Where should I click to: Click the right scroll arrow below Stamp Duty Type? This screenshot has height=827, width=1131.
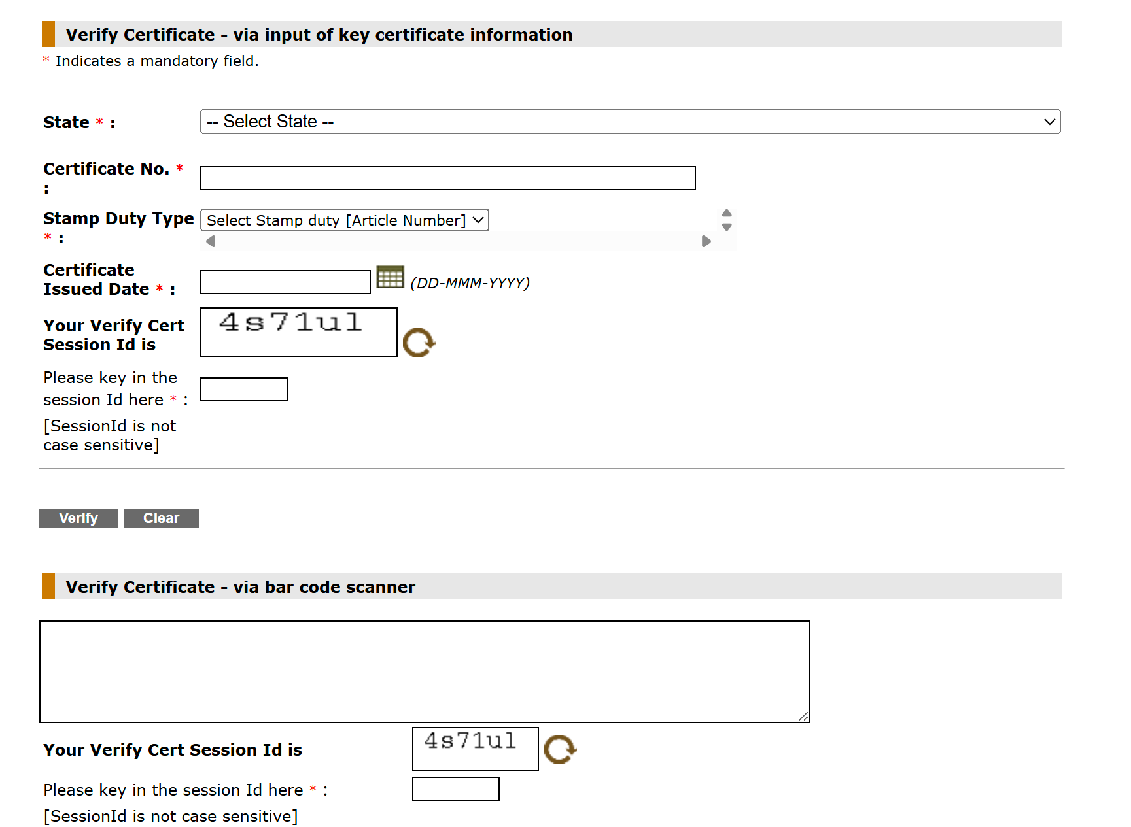(x=706, y=241)
